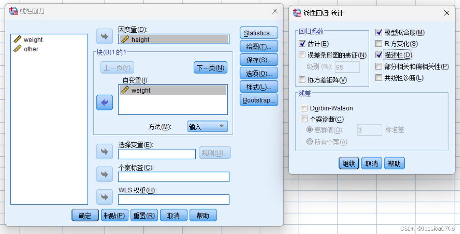Enable 共线性诊断(L) checkbox
460x234 pixels.
379,78
